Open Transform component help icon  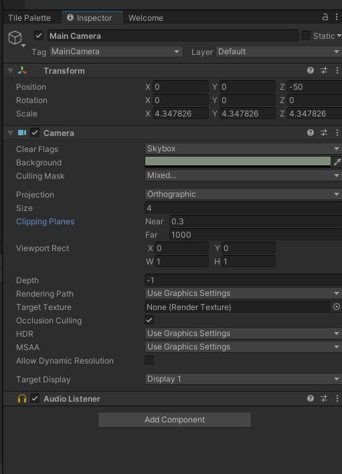click(x=311, y=70)
